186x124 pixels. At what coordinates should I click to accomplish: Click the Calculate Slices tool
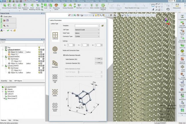pyautogui.click(x=182, y=85)
